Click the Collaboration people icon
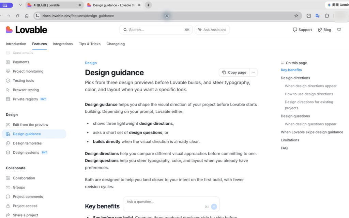 point(8,178)
